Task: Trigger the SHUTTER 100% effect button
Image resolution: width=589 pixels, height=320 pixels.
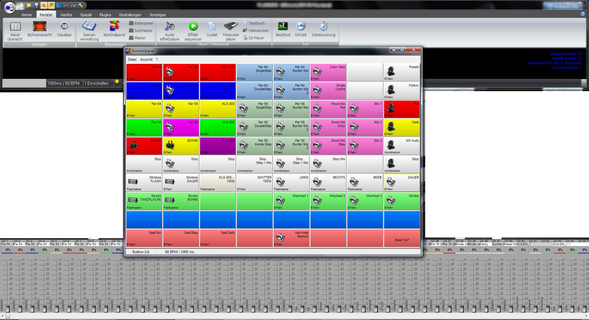Action: pyautogui.click(x=254, y=183)
